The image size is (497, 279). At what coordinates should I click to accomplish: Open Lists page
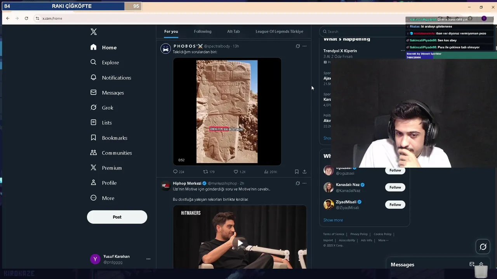tap(101, 122)
